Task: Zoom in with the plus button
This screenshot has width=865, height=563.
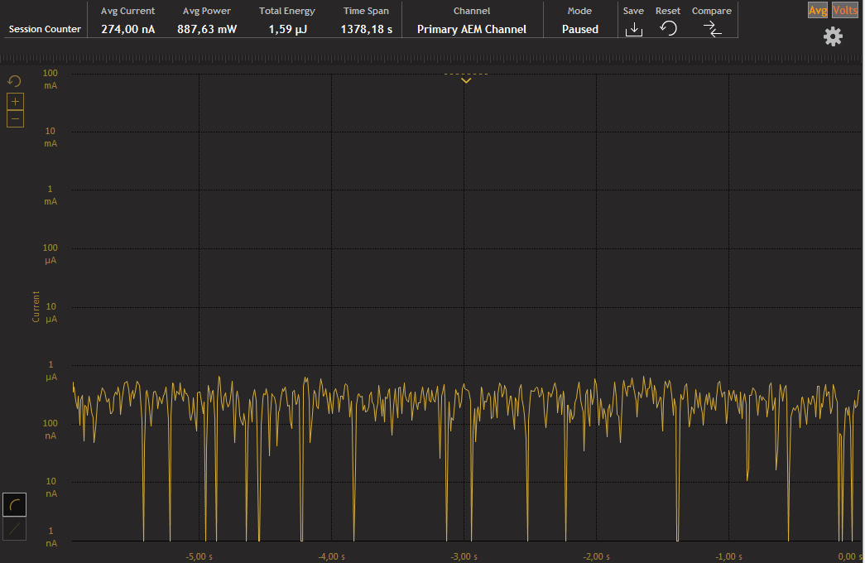Action: [16, 102]
